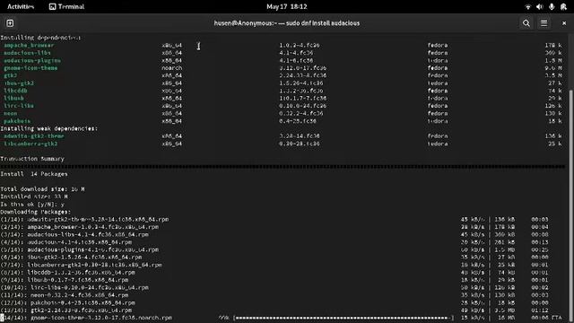Click the terminal vertical scrollbar

pyautogui.click(x=571, y=205)
